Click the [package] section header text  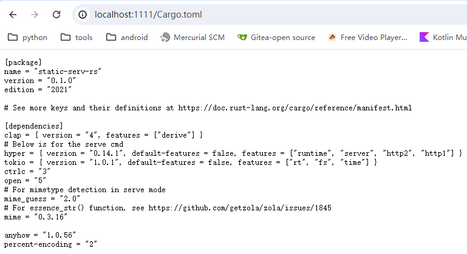click(22, 62)
